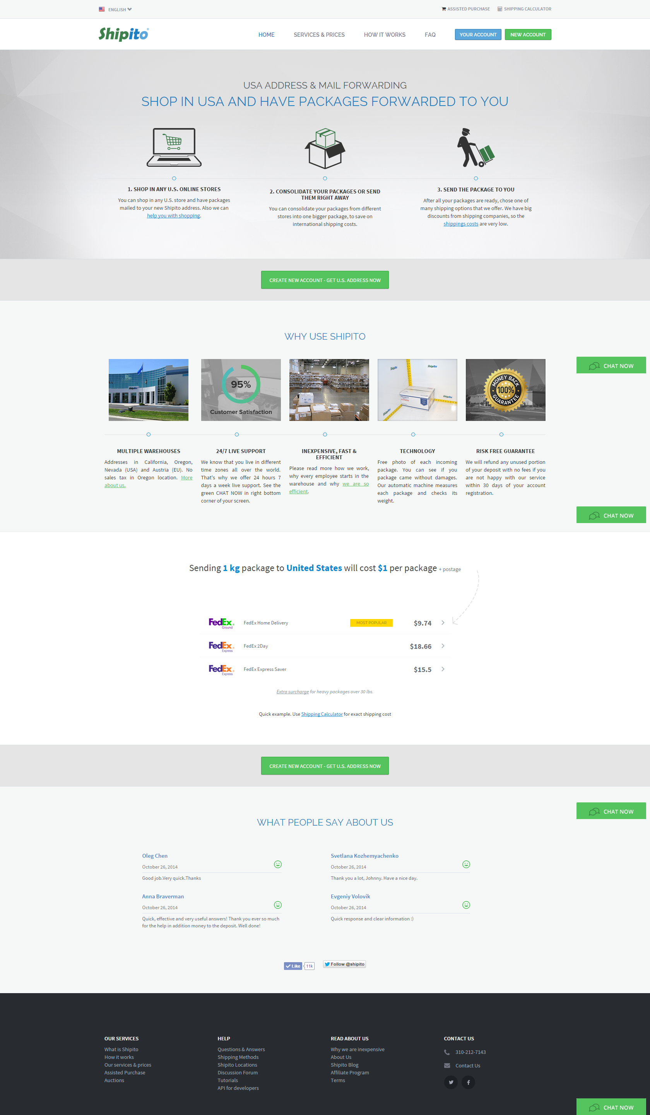Click the warehouse building thumbnail

[149, 390]
